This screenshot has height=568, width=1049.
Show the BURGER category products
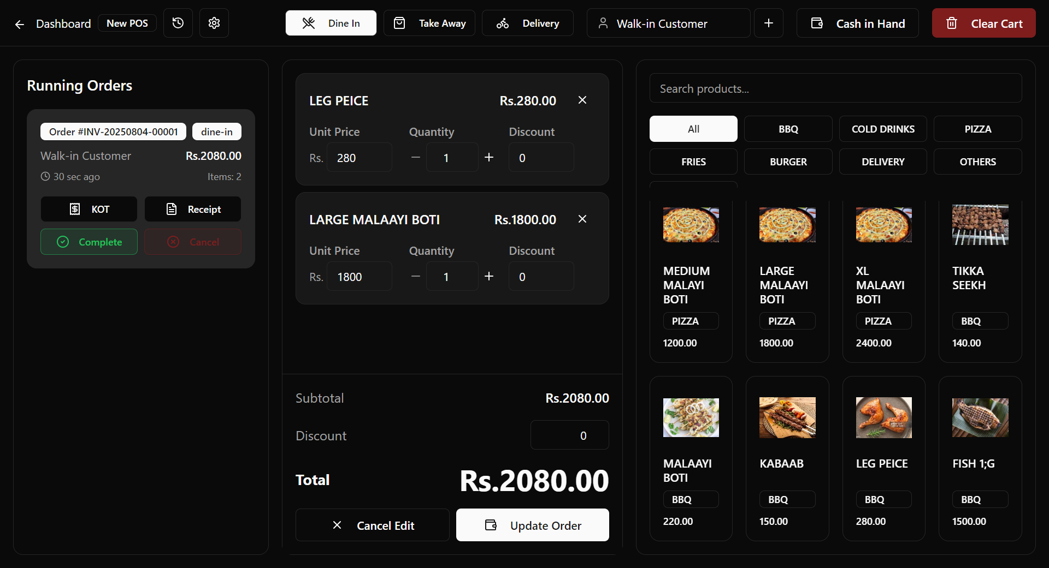tap(788, 162)
